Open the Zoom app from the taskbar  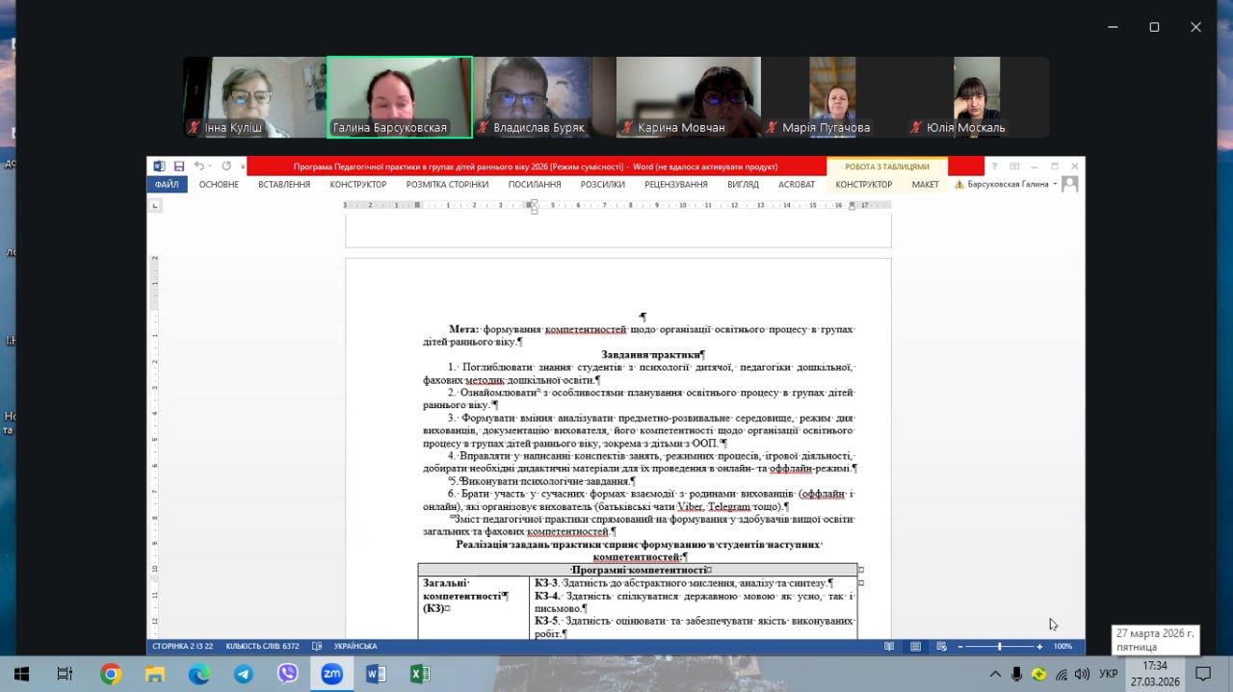point(331,675)
